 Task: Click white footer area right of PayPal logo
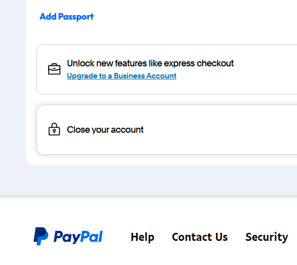coord(117,237)
